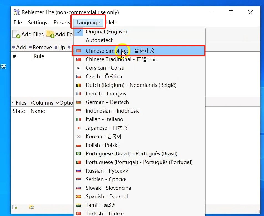264x216 pixels.
Task: Select Slovak - Slovenčina language
Action: pyautogui.click(x=139, y=188)
